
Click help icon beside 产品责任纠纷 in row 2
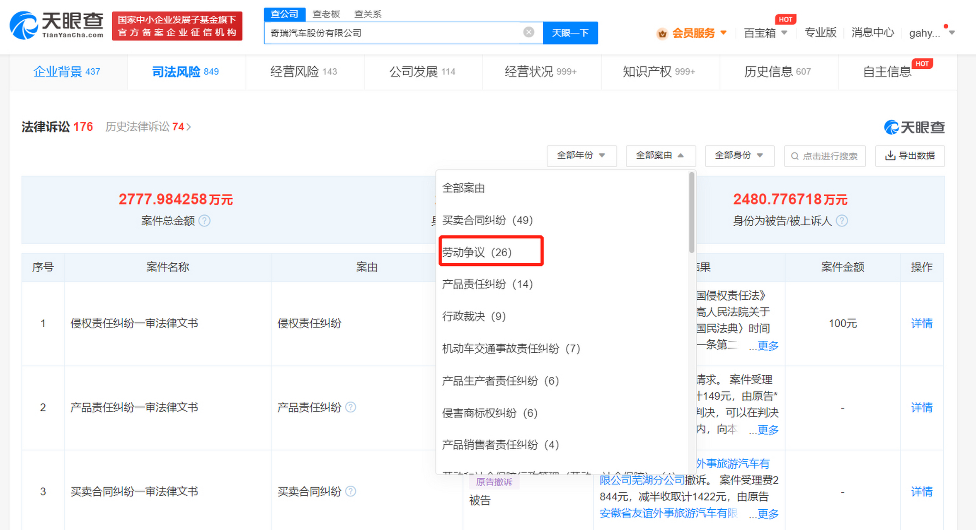(x=351, y=407)
